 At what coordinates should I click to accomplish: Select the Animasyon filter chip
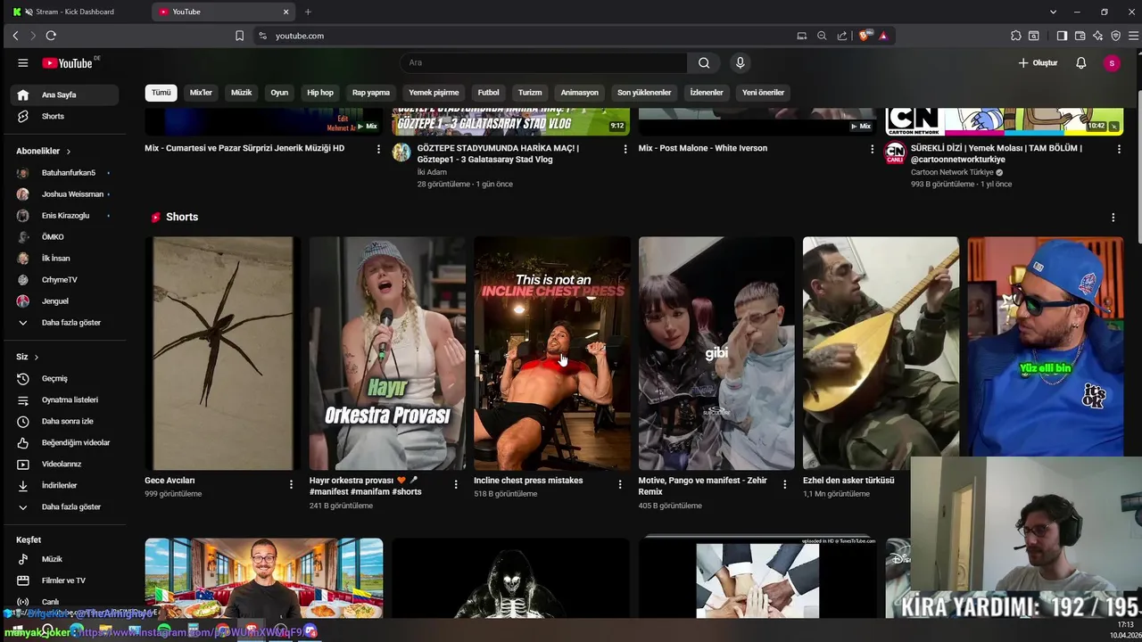579,93
